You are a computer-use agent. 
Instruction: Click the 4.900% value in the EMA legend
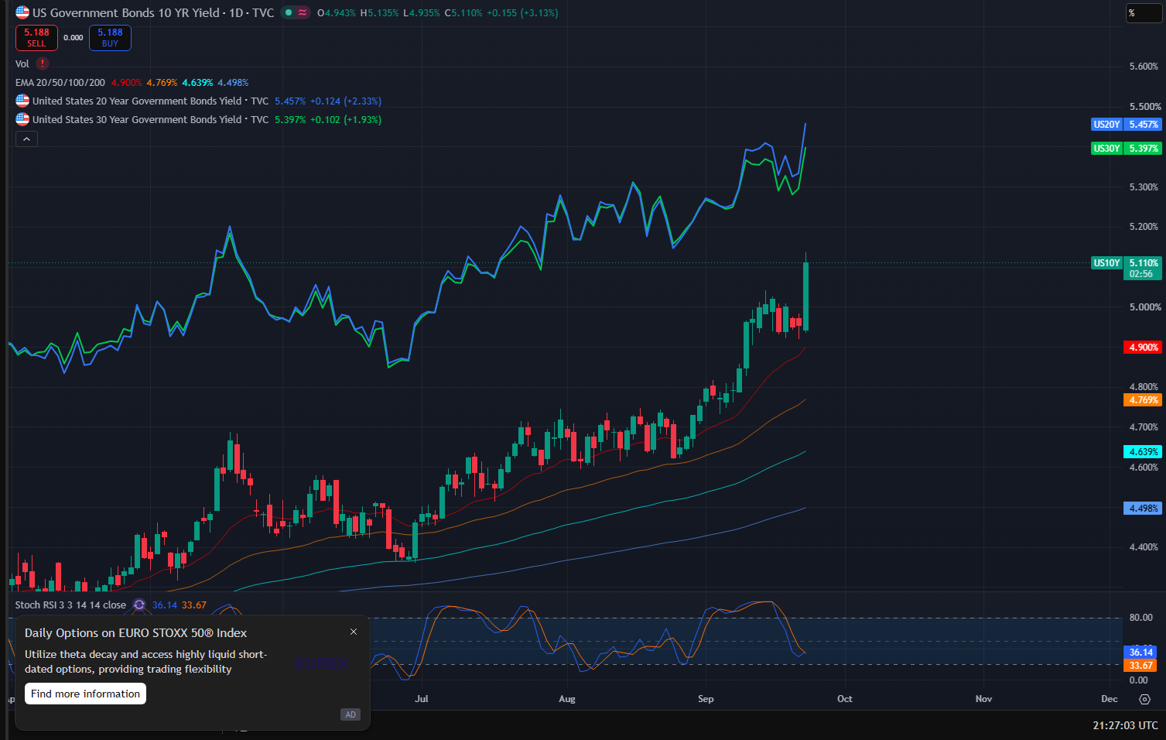point(126,82)
